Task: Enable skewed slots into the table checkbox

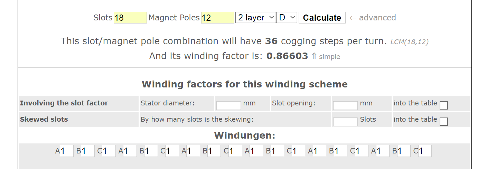Action: pyautogui.click(x=444, y=122)
